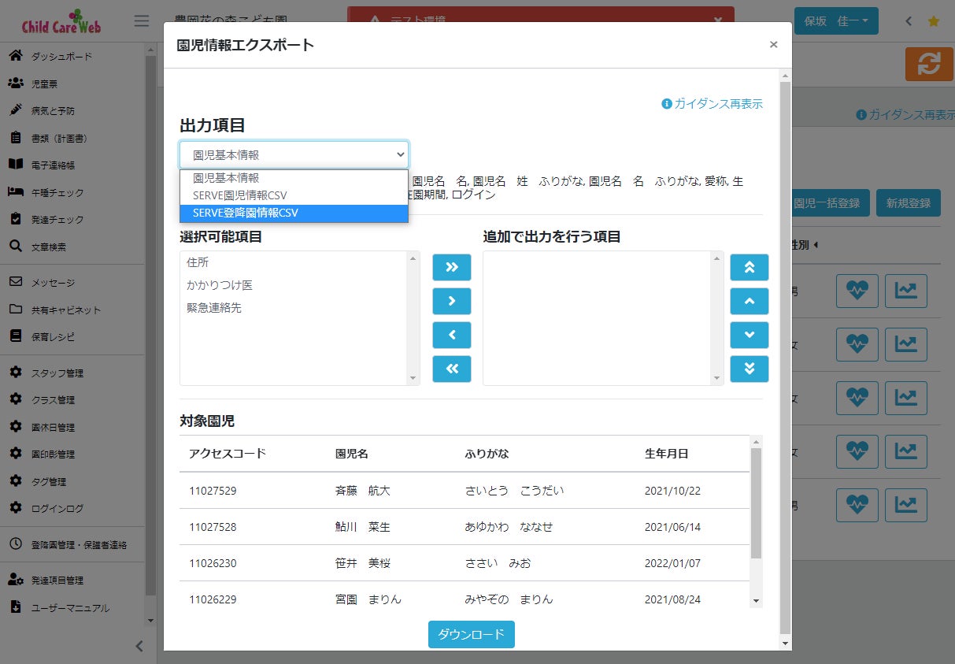Image resolution: width=955 pixels, height=664 pixels.
Task: Open the 出力項目 dropdown box
Action: point(294,155)
